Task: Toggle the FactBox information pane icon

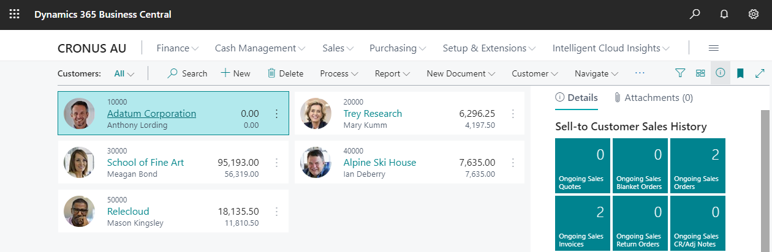Action: [721, 73]
